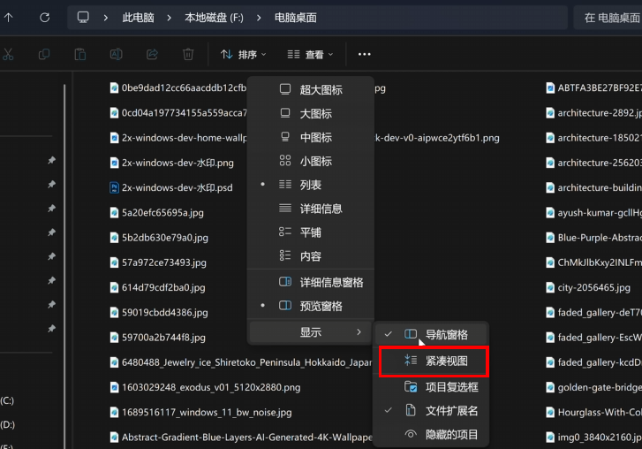Select file 2x-windows-dev-水印.png
Viewport: 642px width, 449px height.
tap(172, 163)
